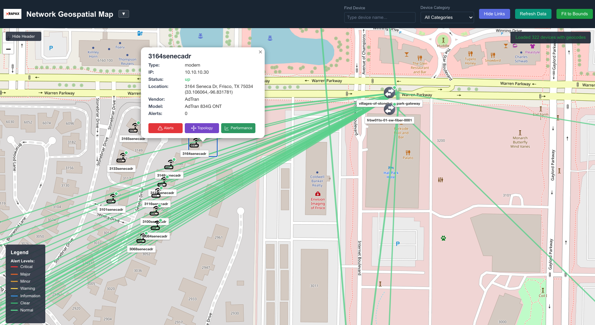Open the 3101senecadr modem icon
This screenshot has height=325, width=595.
[x=111, y=199]
